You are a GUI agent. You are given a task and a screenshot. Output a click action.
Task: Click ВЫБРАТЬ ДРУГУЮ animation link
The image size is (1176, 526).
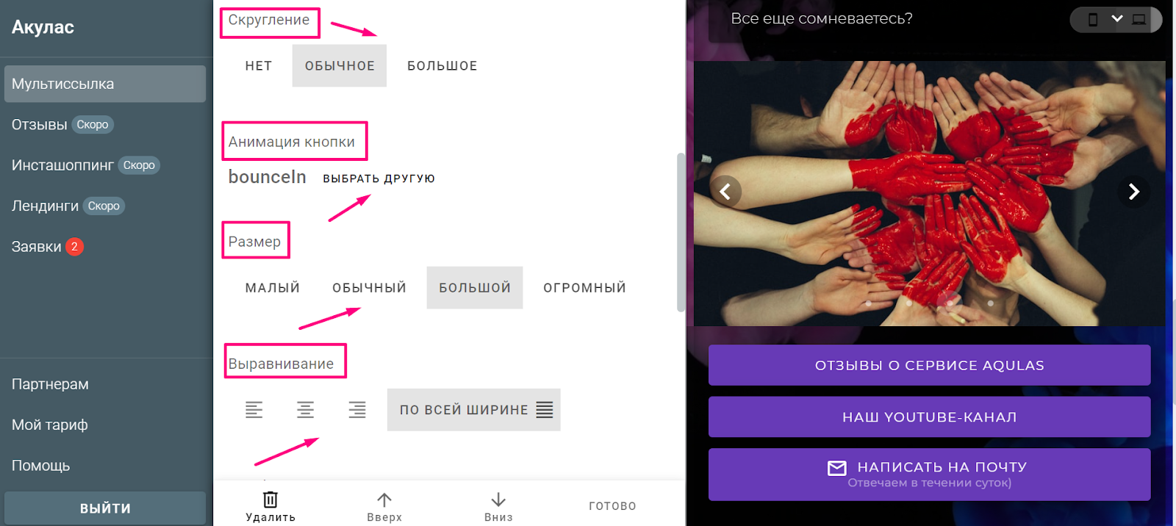pos(379,179)
